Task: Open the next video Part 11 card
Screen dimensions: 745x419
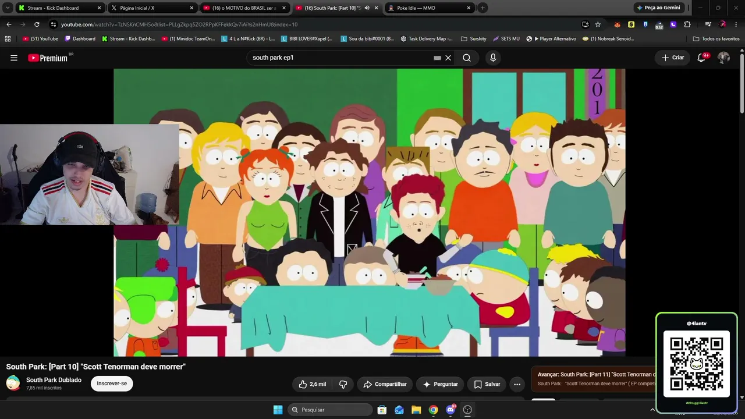Action: [x=594, y=379]
